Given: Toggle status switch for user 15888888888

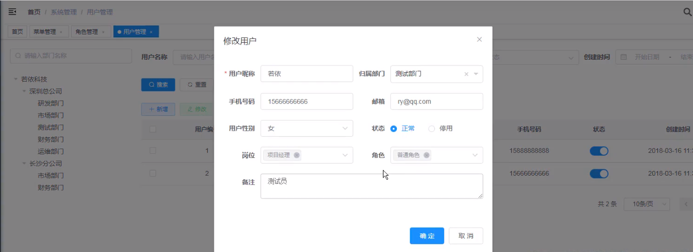Looking at the screenshot, I should [599, 151].
